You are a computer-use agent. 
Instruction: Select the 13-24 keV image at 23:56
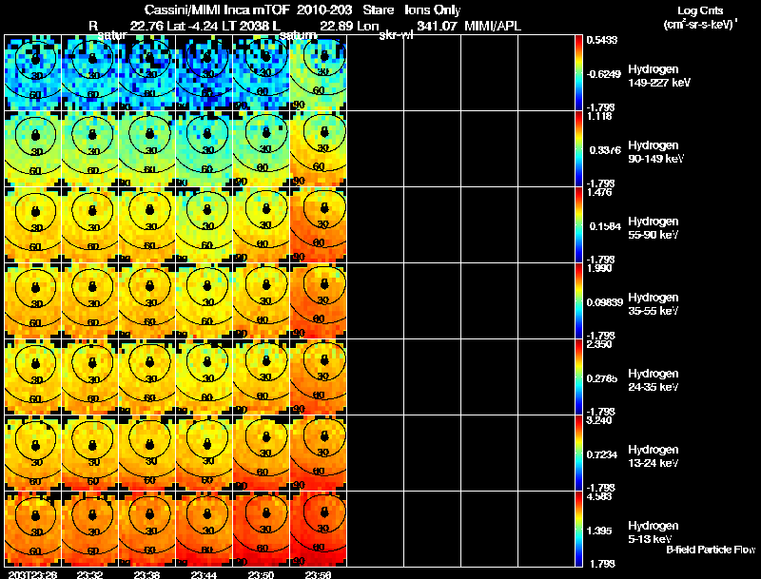tap(319, 453)
